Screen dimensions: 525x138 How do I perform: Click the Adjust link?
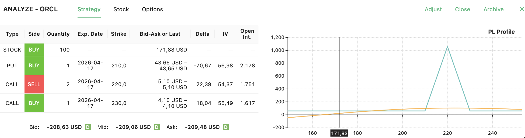(x=433, y=9)
